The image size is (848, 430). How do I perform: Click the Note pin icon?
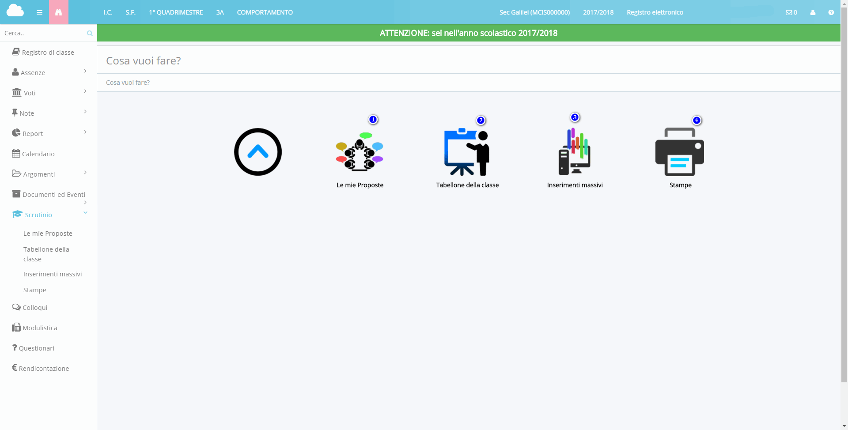(15, 113)
